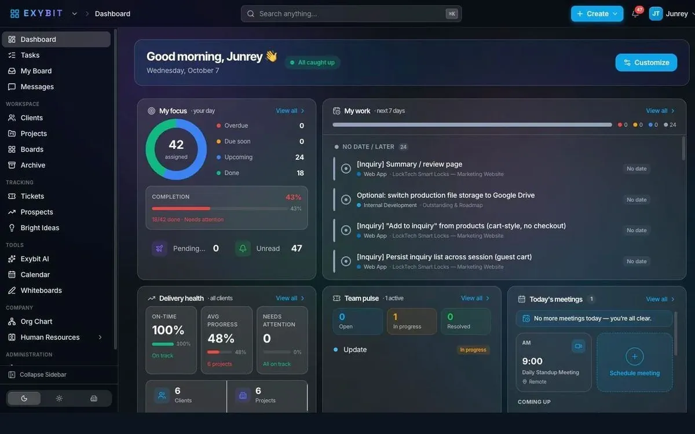This screenshot has width=695, height=434.
Task: Click the "In progress" badge on Update row
Action: [x=473, y=350]
